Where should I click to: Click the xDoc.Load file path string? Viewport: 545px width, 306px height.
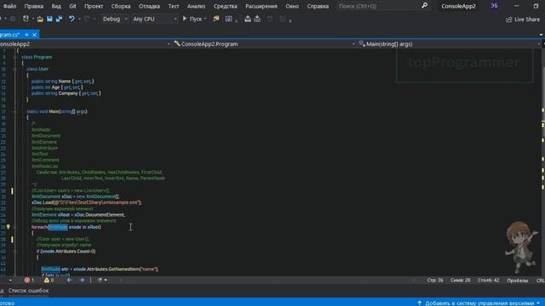pos(97,202)
